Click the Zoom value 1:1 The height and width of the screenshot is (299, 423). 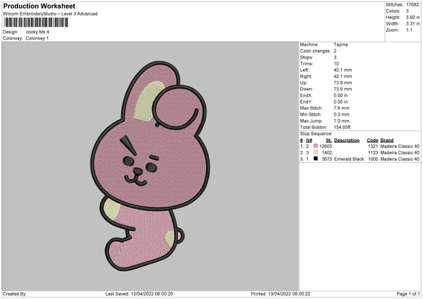pos(409,30)
